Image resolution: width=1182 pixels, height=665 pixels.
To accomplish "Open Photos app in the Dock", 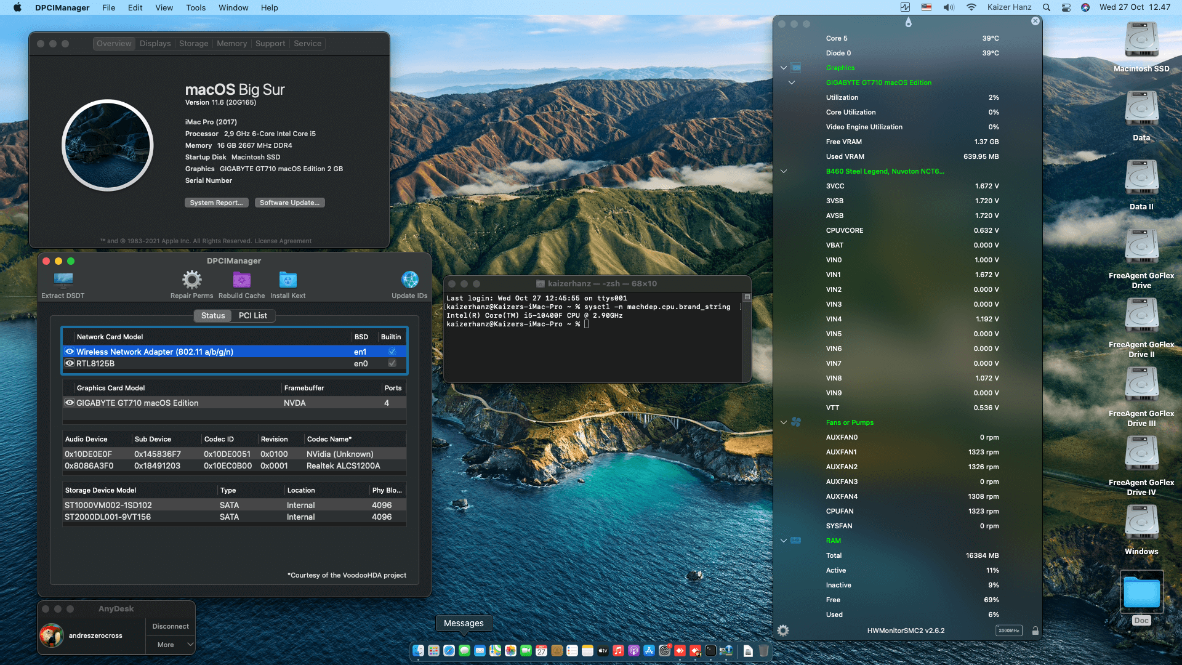I will click(x=510, y=651).
